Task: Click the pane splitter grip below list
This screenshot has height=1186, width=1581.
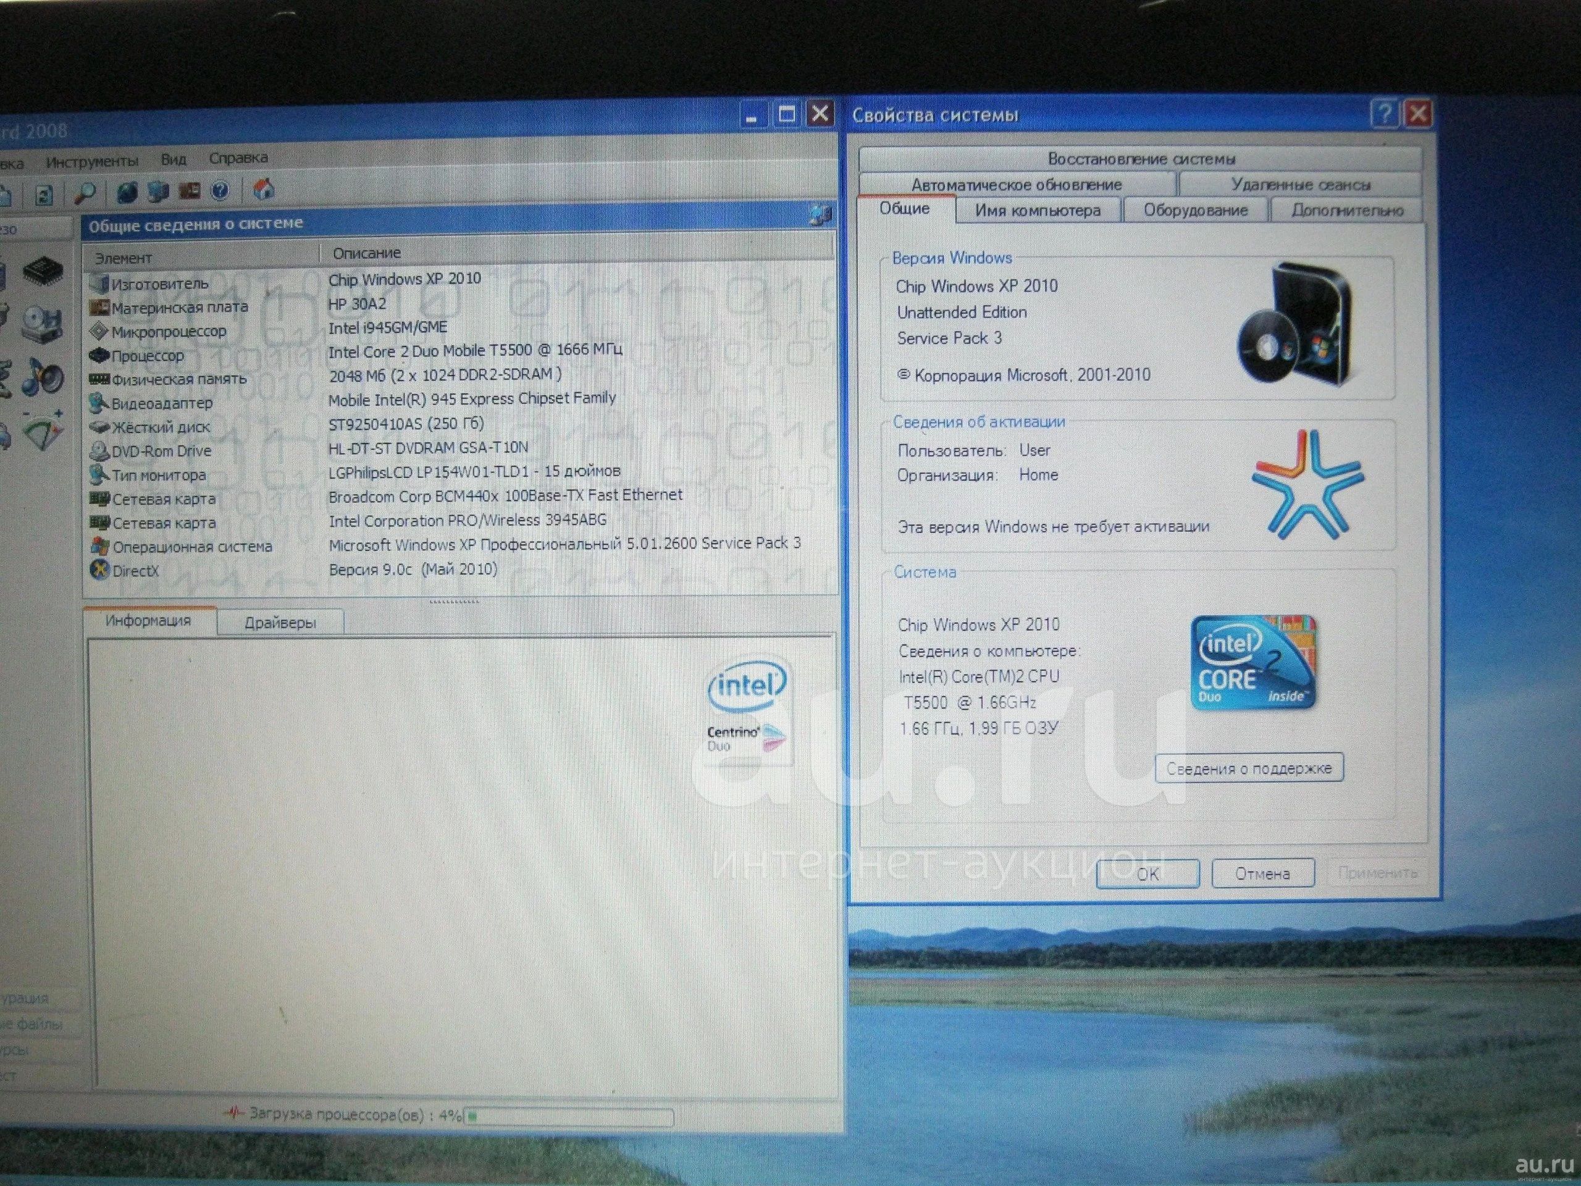Action: pyautogui.click(x=455, y=602)
